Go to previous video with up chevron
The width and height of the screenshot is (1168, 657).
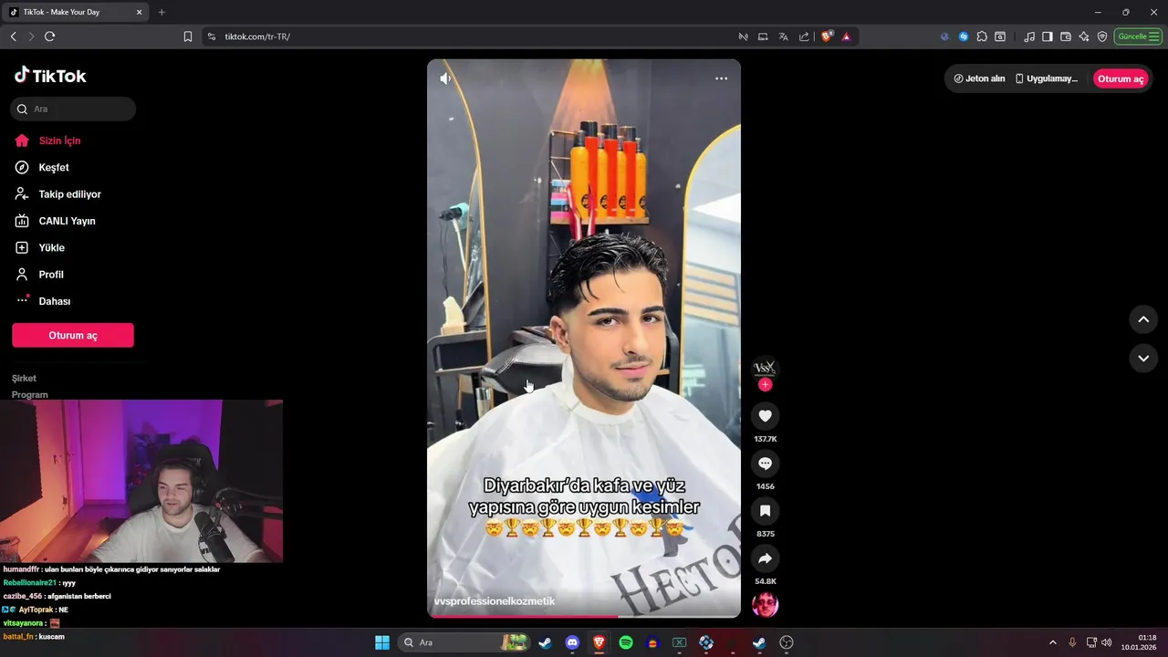click(x=1143, y=319)
